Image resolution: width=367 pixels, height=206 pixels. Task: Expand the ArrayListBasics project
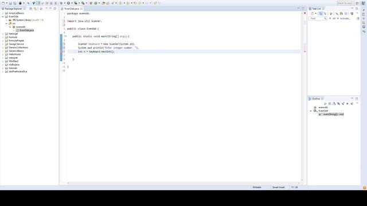[x=3, y=13]
